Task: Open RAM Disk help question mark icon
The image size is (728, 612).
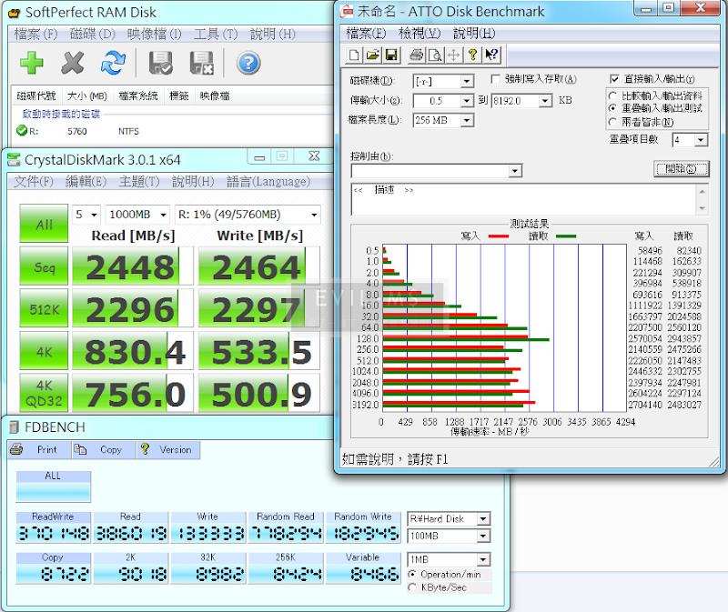Action: 248,63
